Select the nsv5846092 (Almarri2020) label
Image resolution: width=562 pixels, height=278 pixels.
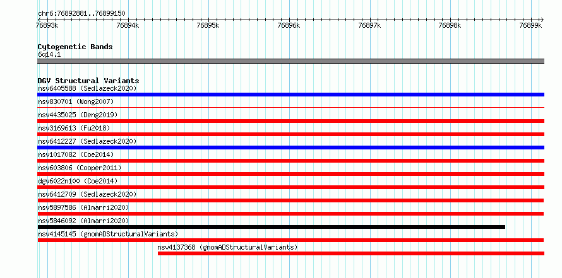83,221
